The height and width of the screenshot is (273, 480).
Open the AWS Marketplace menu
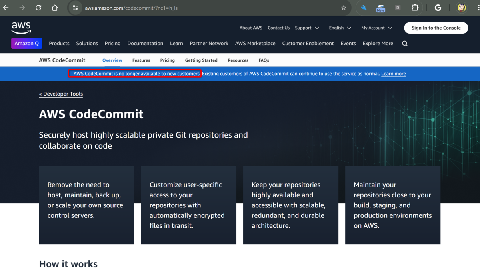[255, 44]
